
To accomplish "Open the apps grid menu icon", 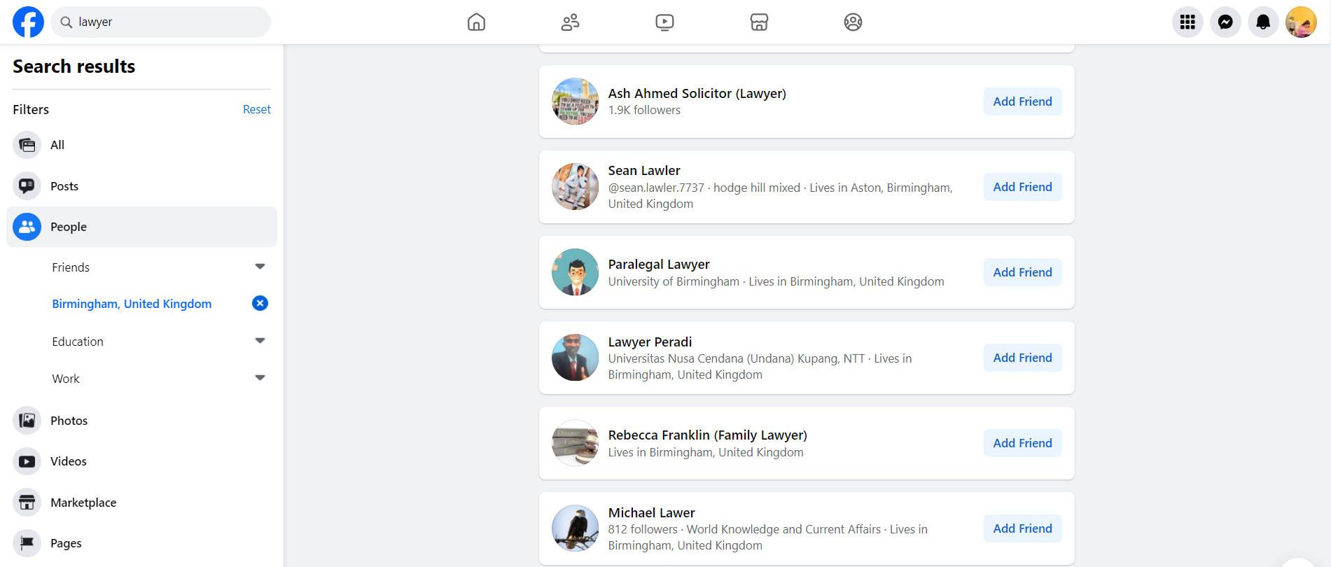I will [1187, 22].
